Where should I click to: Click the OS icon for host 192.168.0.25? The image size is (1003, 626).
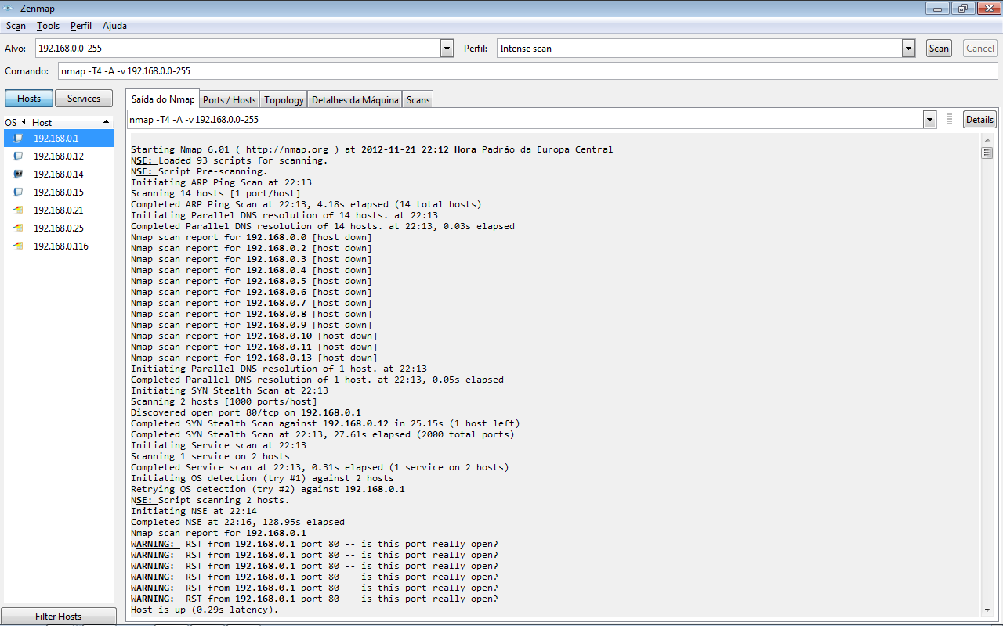click(17, 228)
